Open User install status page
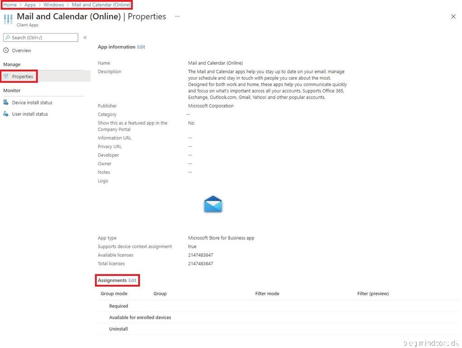The height and width of the screenshot is (348, 462). (30, 114)
